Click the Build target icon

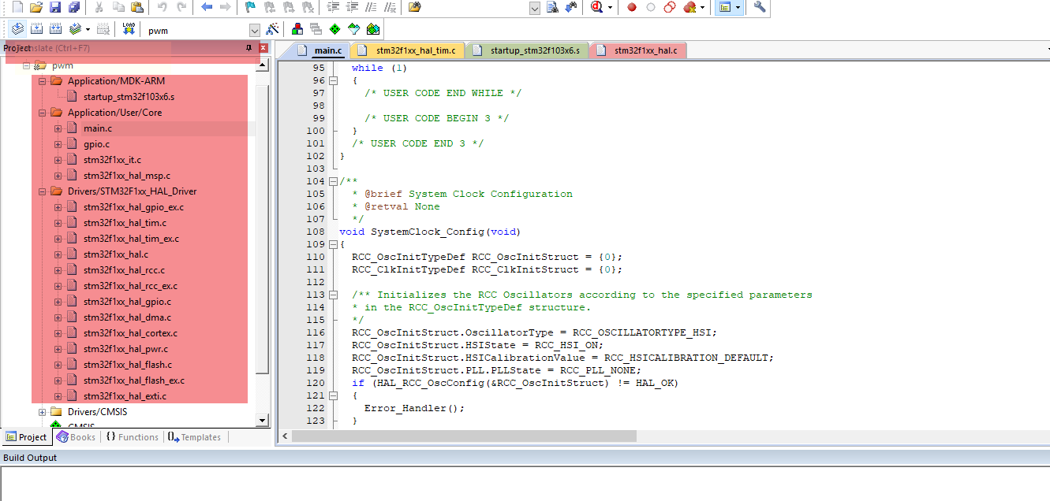coord(36,29)
